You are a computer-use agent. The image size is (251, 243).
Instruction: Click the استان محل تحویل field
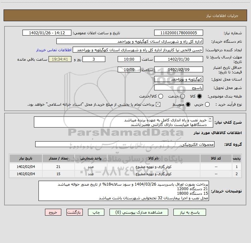coord(179,79)
